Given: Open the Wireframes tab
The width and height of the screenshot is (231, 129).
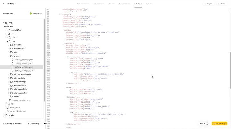Looking at the screenshot, I should 83,4.
